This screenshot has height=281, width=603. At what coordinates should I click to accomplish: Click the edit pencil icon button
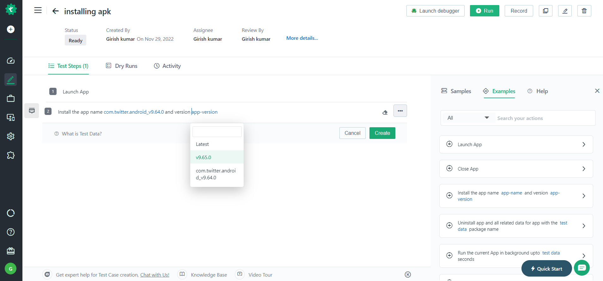point(565,11)
